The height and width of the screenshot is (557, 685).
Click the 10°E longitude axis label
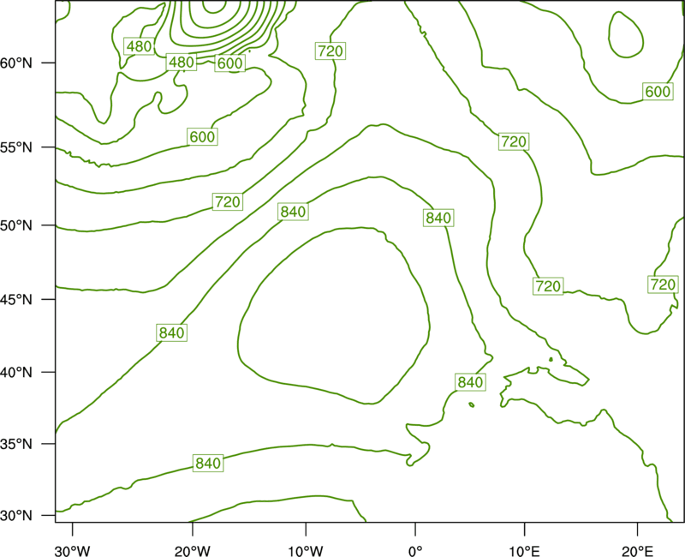tap(525, 551)
